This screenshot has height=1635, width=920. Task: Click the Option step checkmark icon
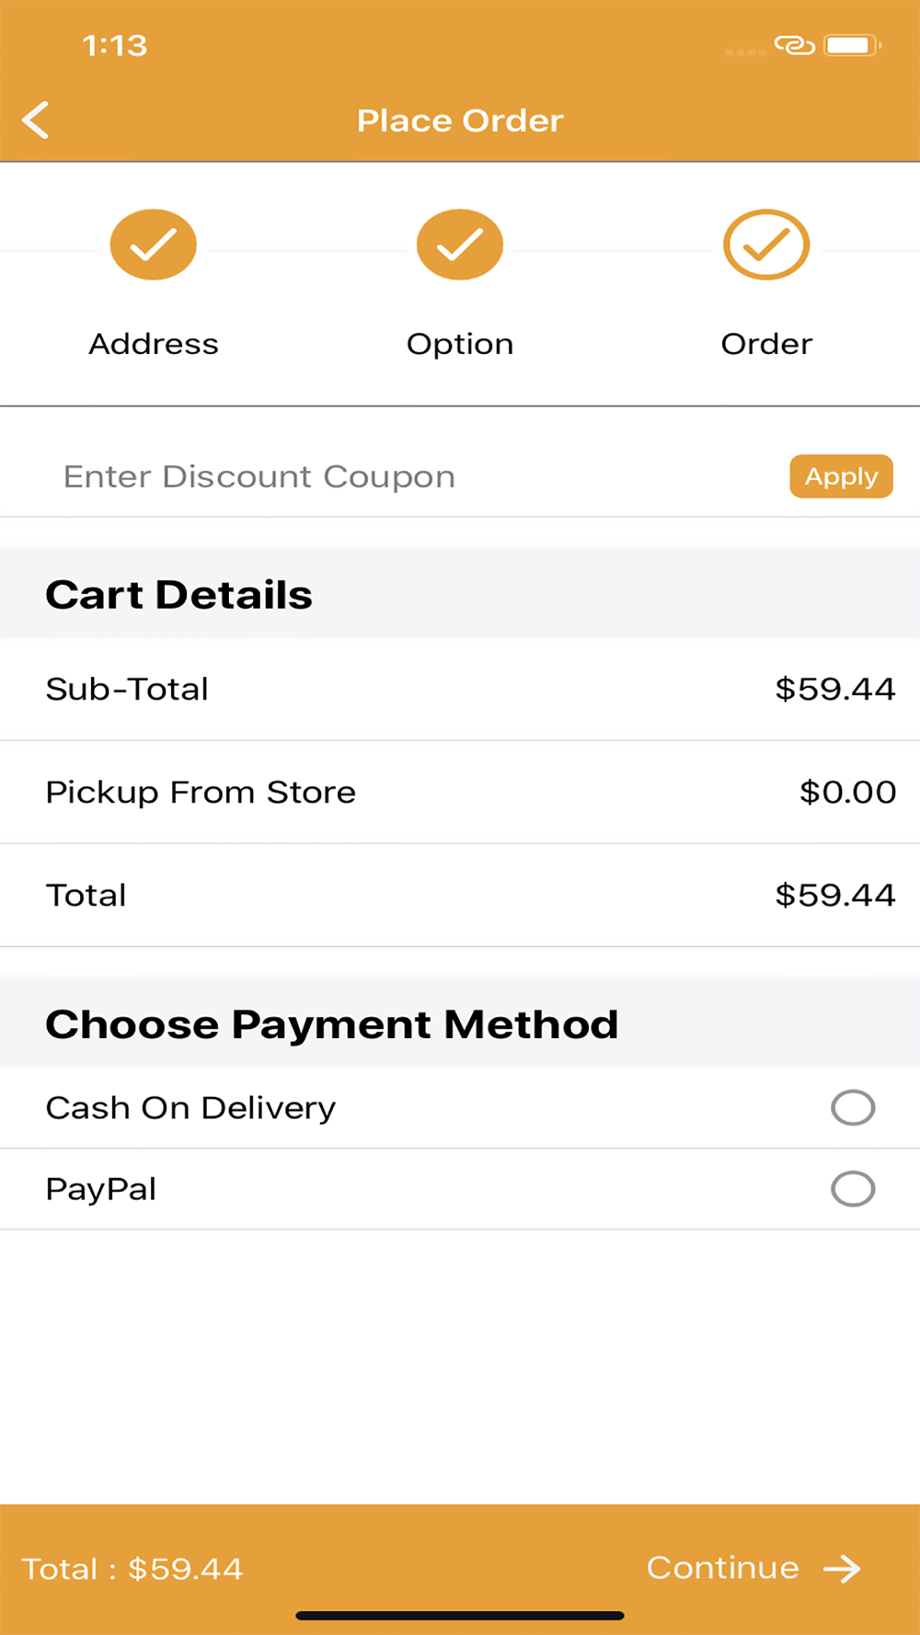click(460, 245)
